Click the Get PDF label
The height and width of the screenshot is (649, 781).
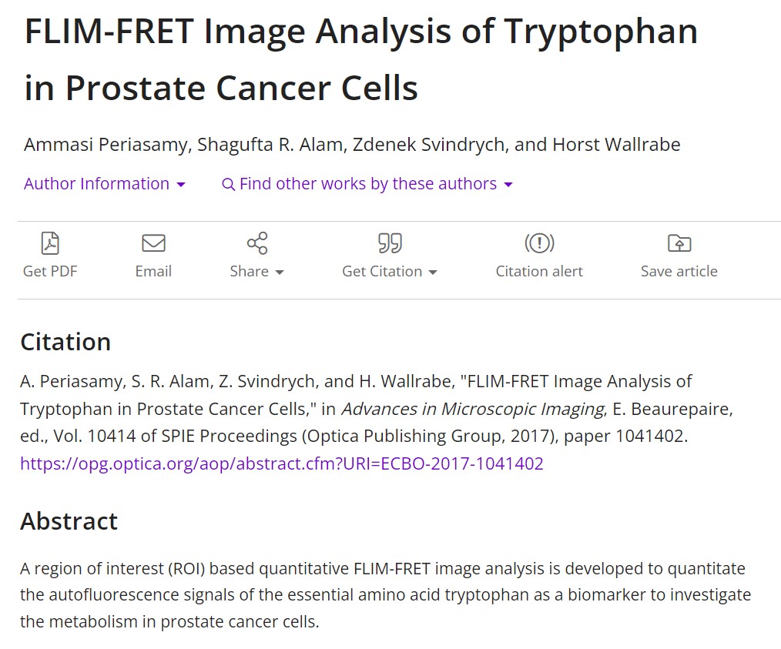pyautogui.click(x=50, y=271)
